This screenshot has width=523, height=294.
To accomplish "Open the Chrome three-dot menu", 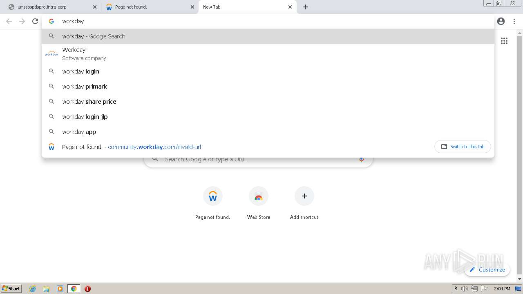I will pos(514,21).
